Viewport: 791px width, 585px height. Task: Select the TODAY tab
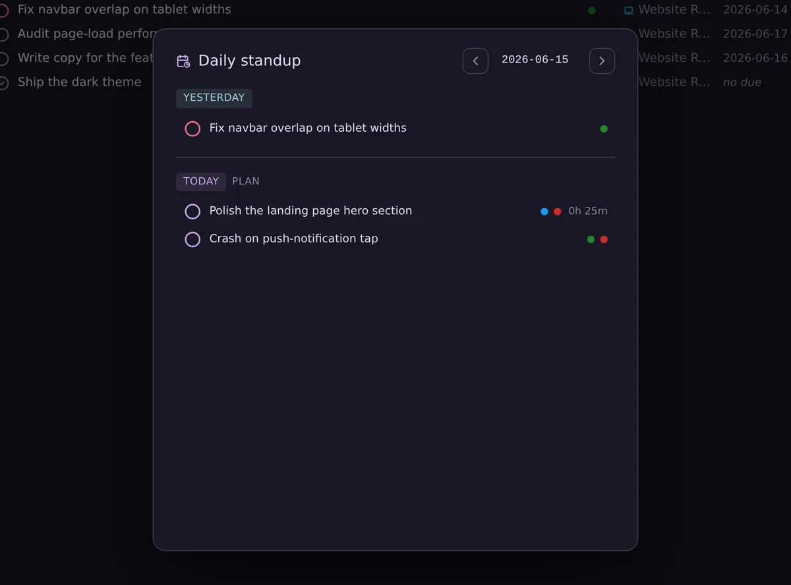point(201,181)
